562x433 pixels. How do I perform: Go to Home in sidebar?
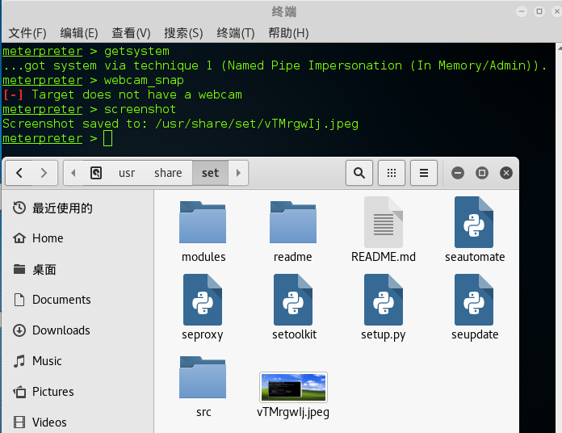[x=38, y=238]
